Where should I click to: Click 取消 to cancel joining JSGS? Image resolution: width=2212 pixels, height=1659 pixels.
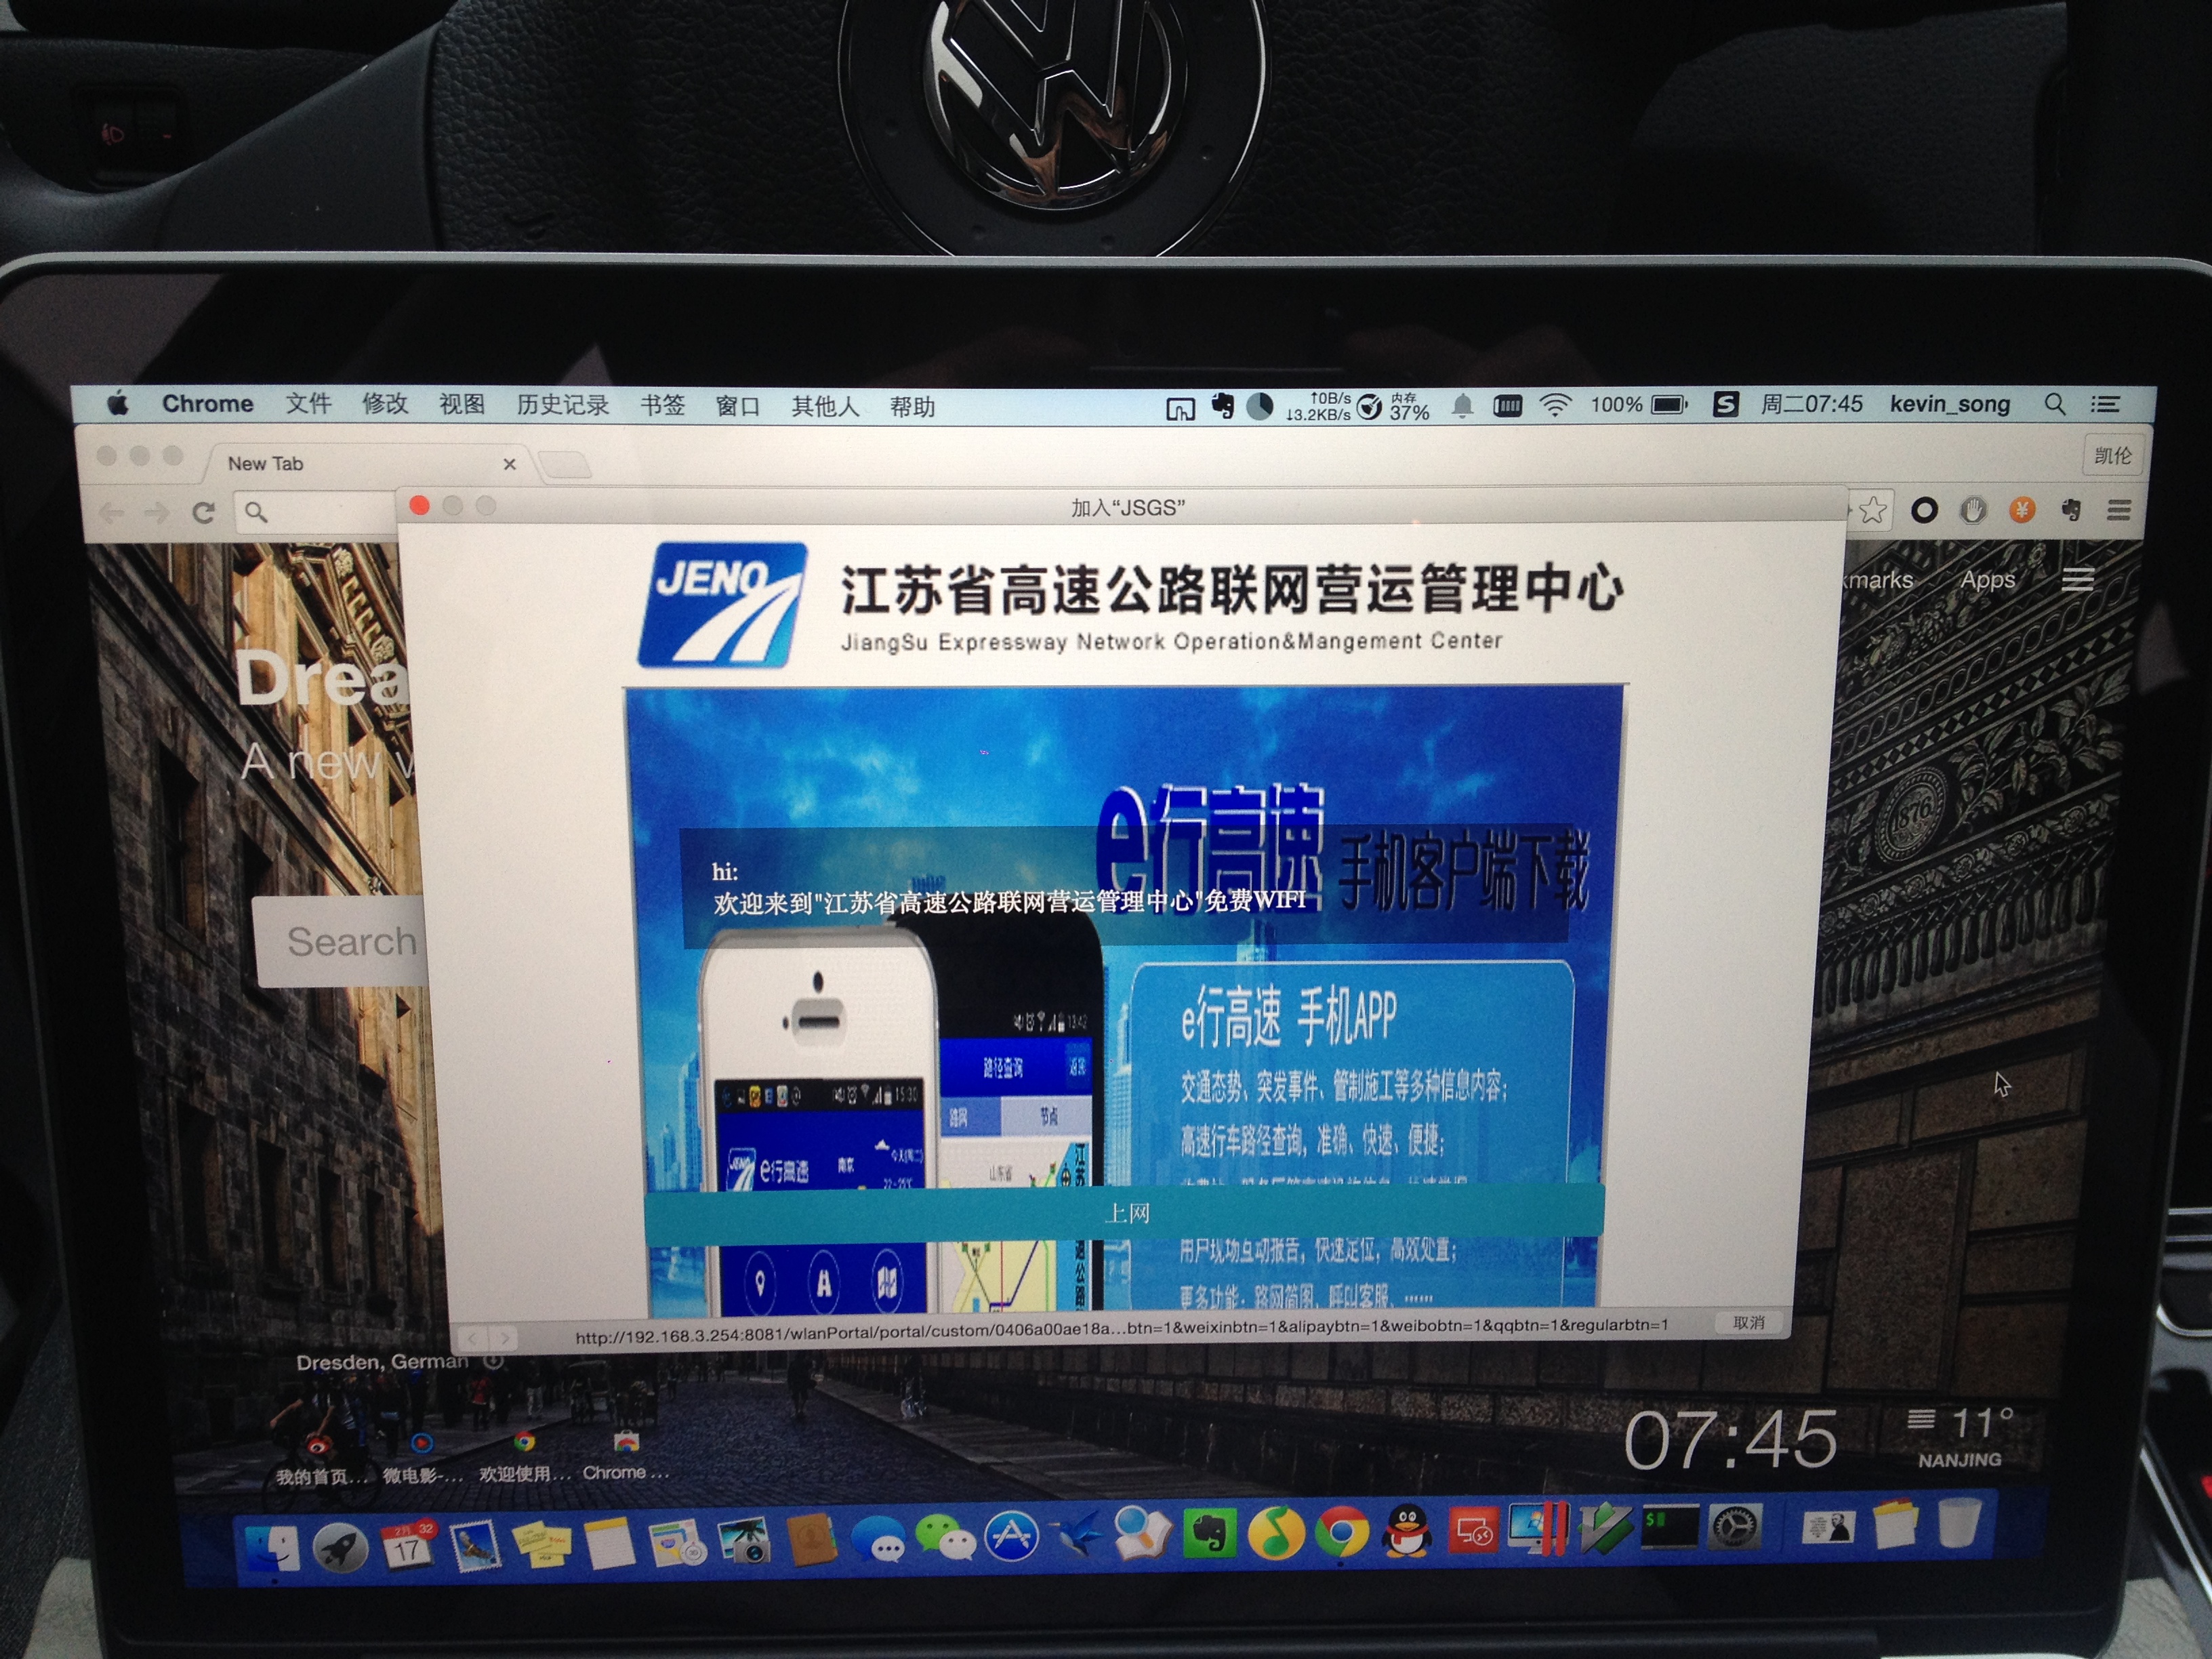pyautogui.click(x=1748, y=1323)
